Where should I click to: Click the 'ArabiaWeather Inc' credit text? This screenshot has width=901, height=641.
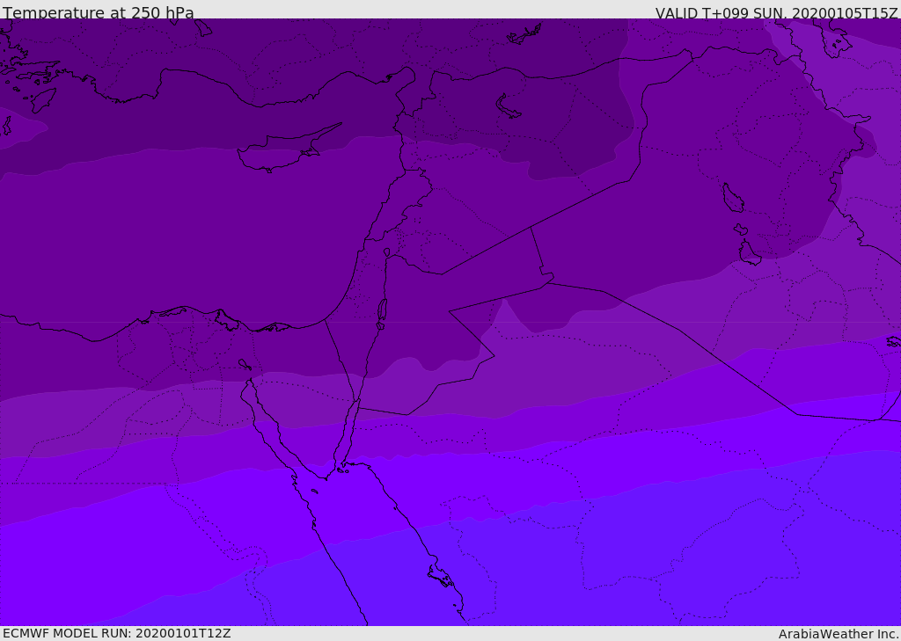[x=839, y=634]
